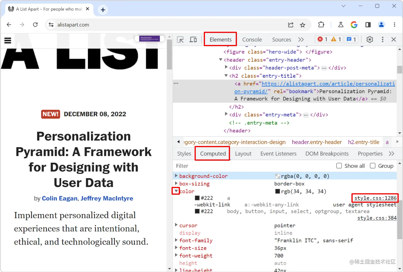Open the website hamburger menu
Viewport: 403px width, 272px height.
8,40
